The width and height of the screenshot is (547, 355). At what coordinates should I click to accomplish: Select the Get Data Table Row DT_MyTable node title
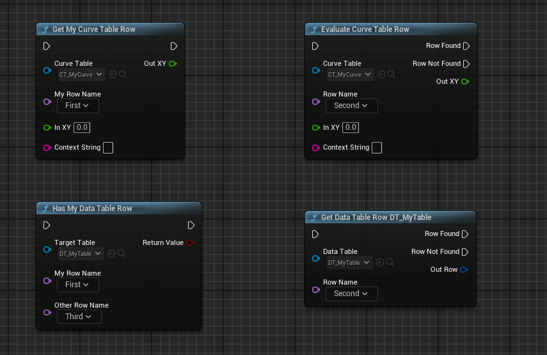376,217
